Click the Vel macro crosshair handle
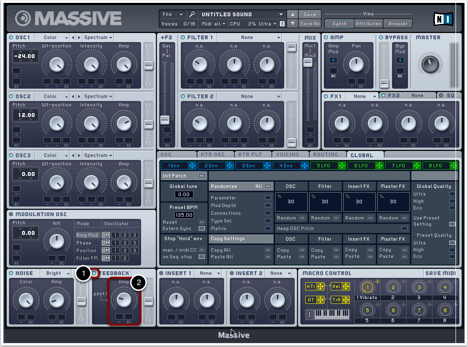 346,287
